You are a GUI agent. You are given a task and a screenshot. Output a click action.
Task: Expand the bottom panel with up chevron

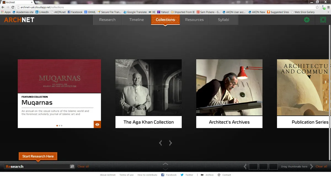165,164
